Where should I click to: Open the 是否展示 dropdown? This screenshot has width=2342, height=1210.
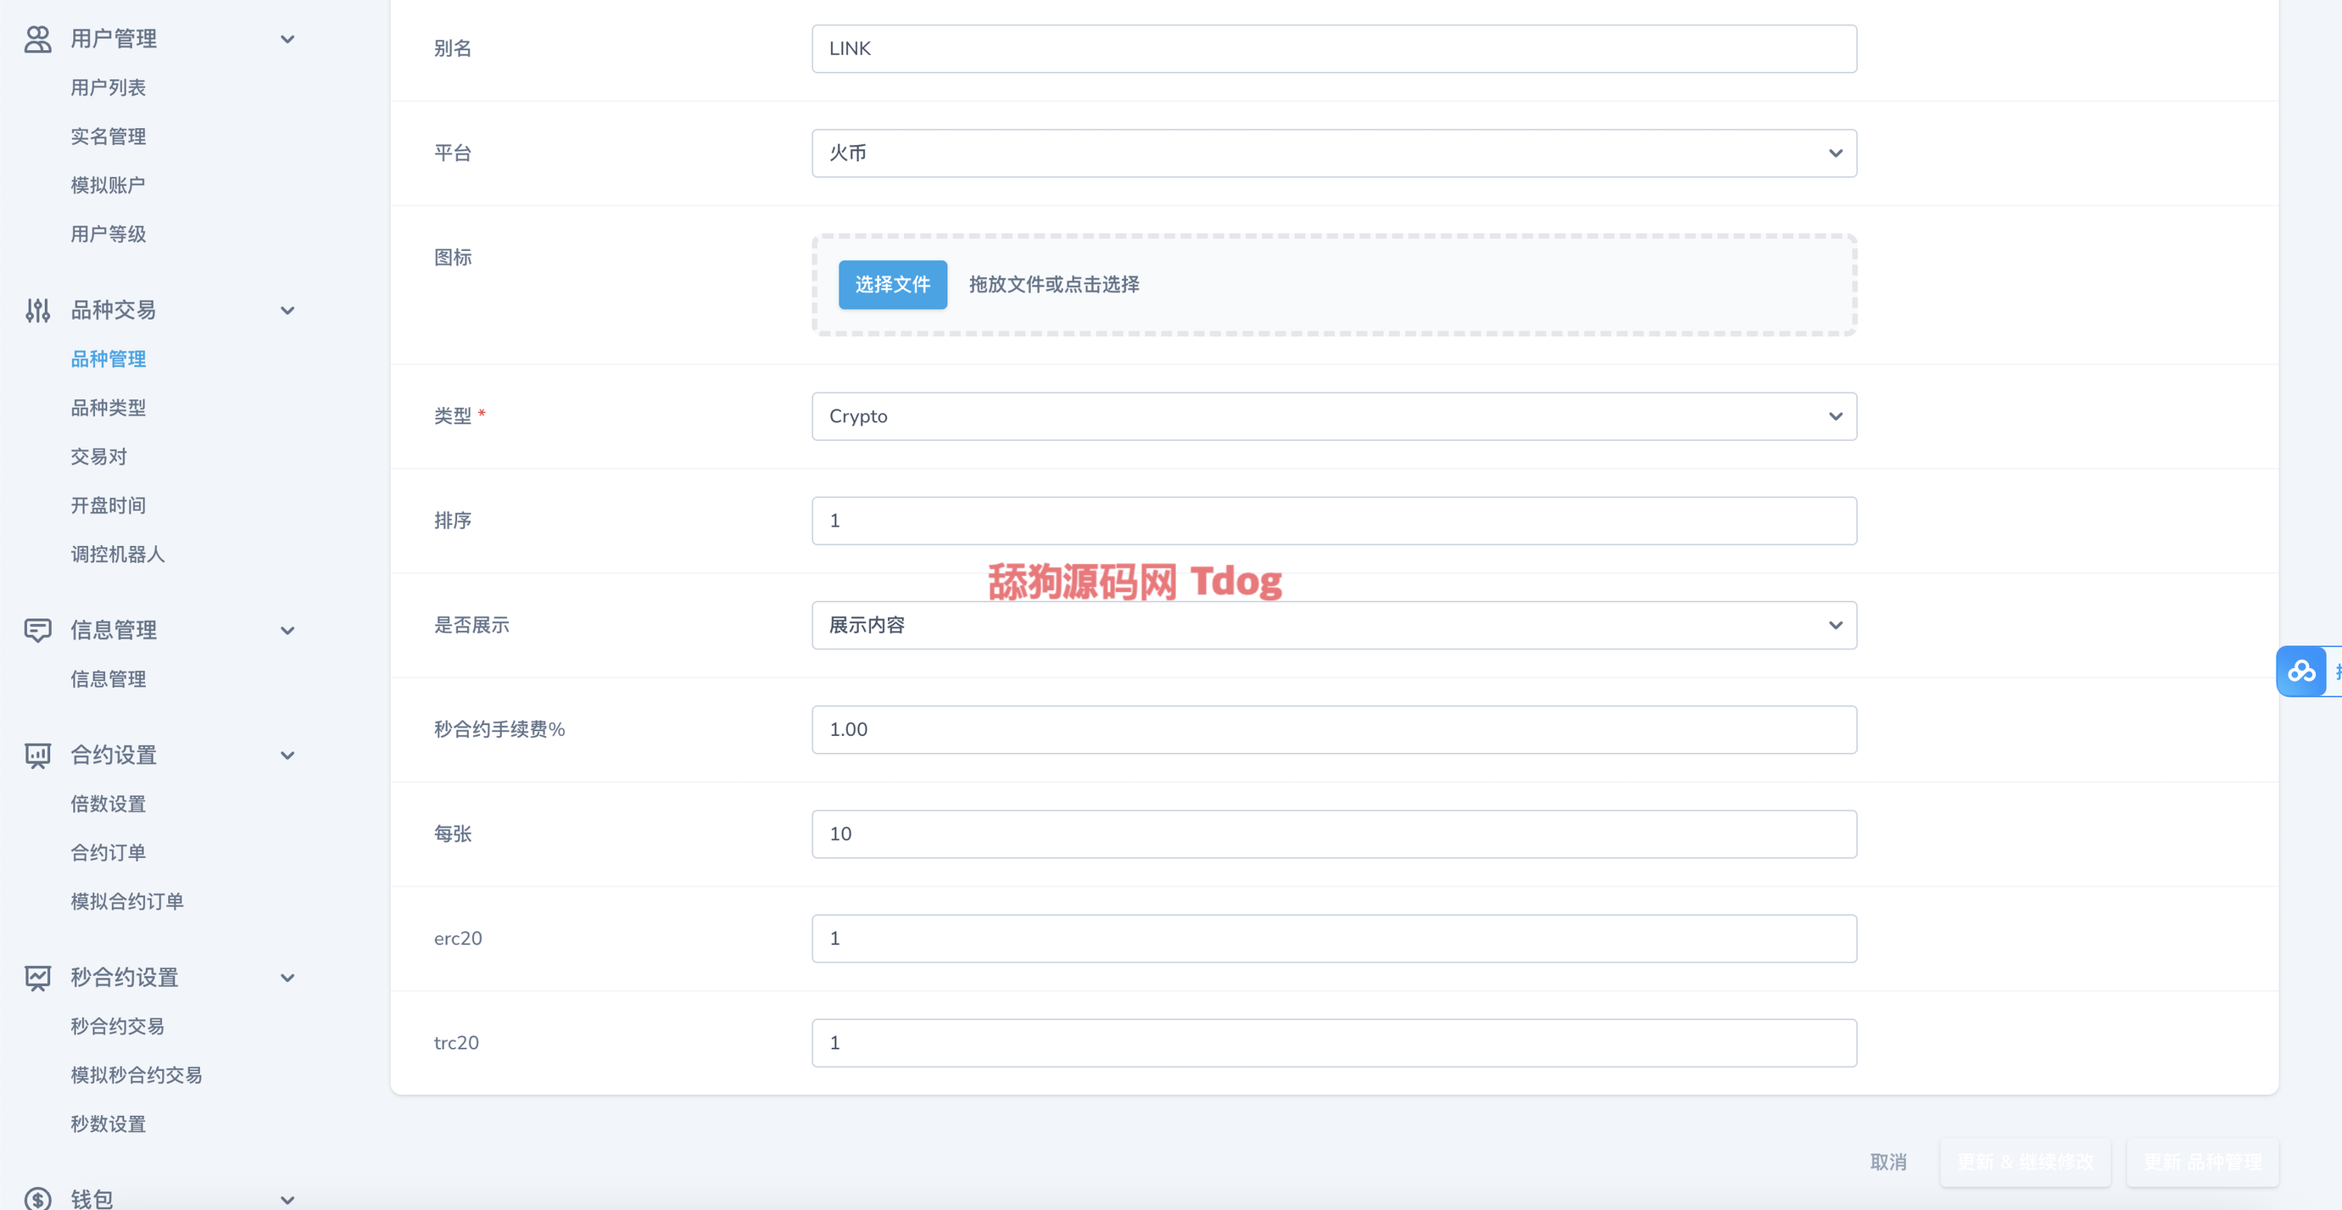click(1333, 625)
